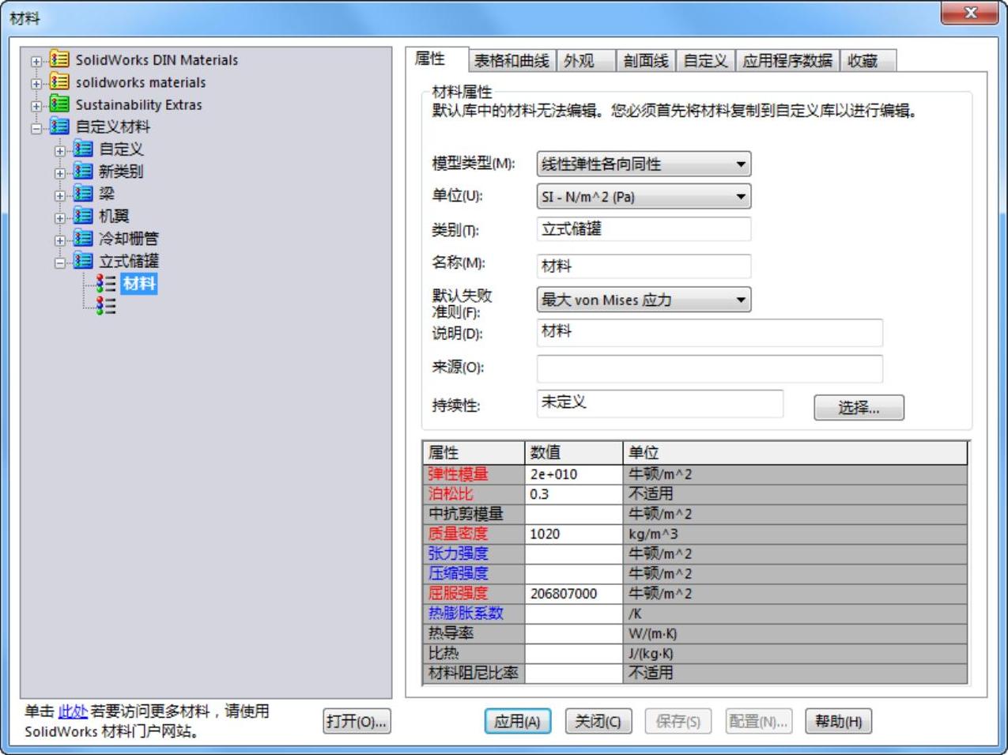Click the 泊松比 value cell 0.3
The width and height of the screenshot is (1008, 755).
tap(574, 494)
